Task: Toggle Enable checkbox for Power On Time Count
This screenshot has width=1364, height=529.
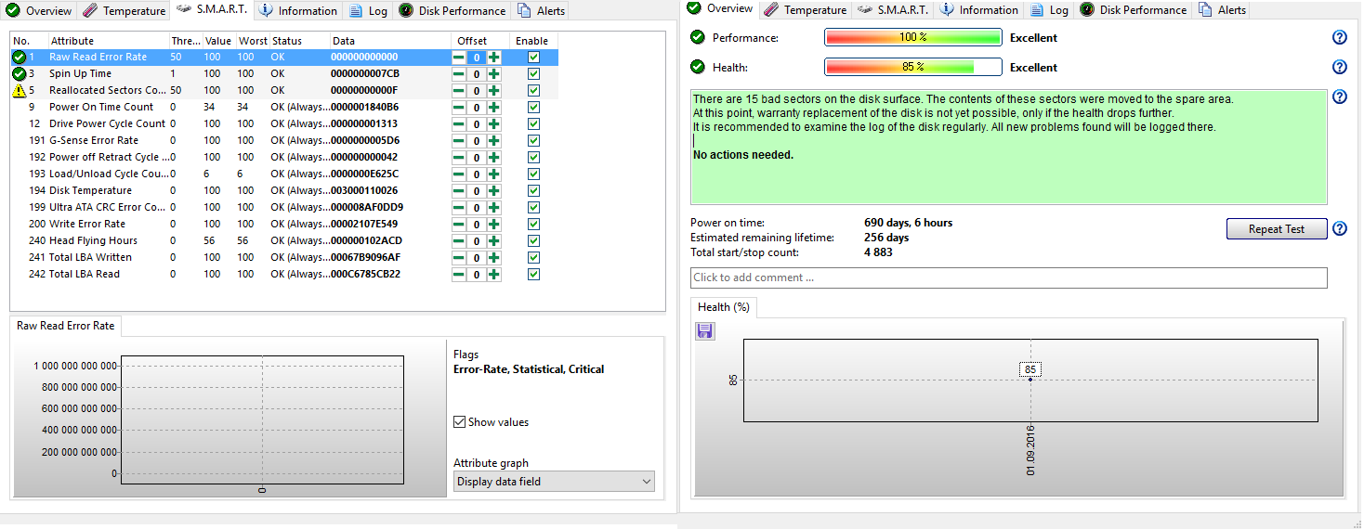Action: [533, 108]
